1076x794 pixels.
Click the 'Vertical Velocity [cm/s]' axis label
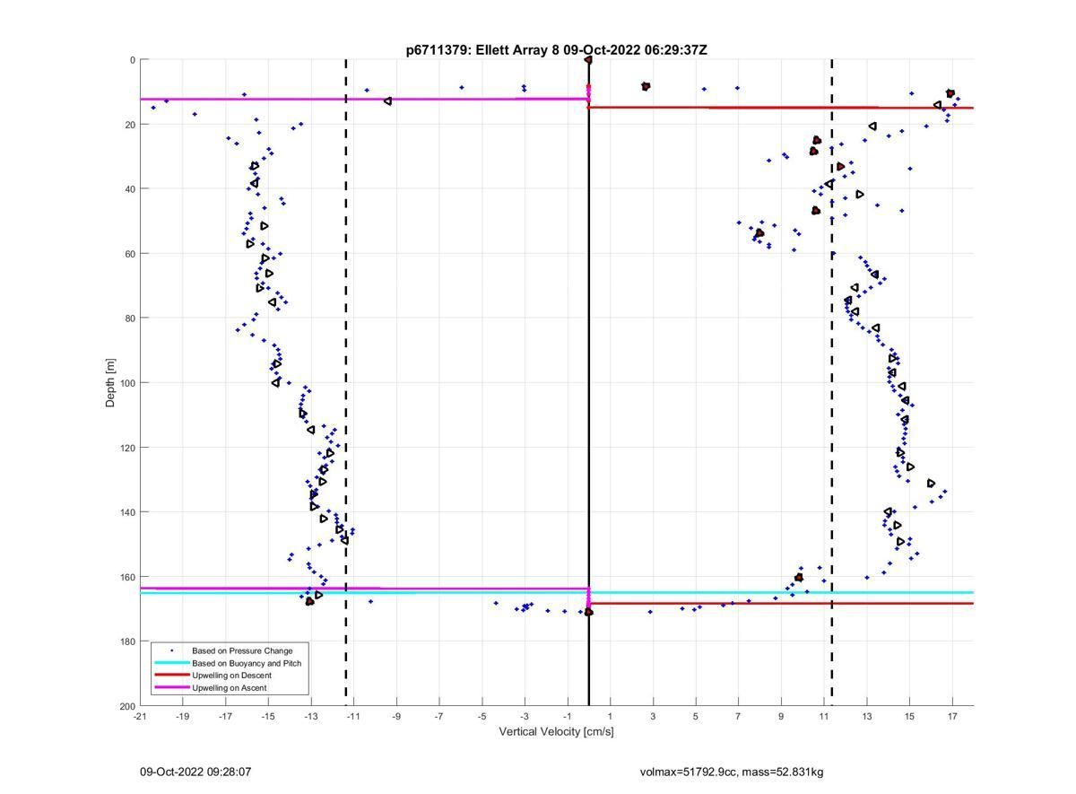click(x=556, y=731)
